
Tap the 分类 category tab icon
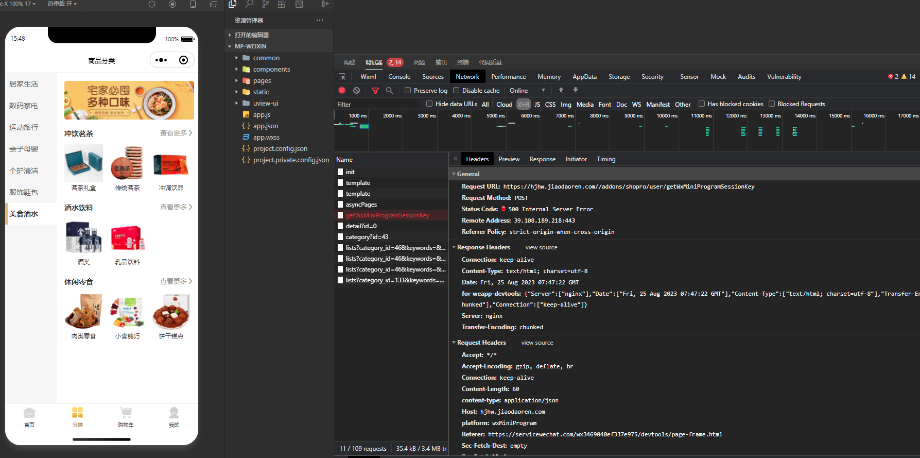[x=78, y=413]
